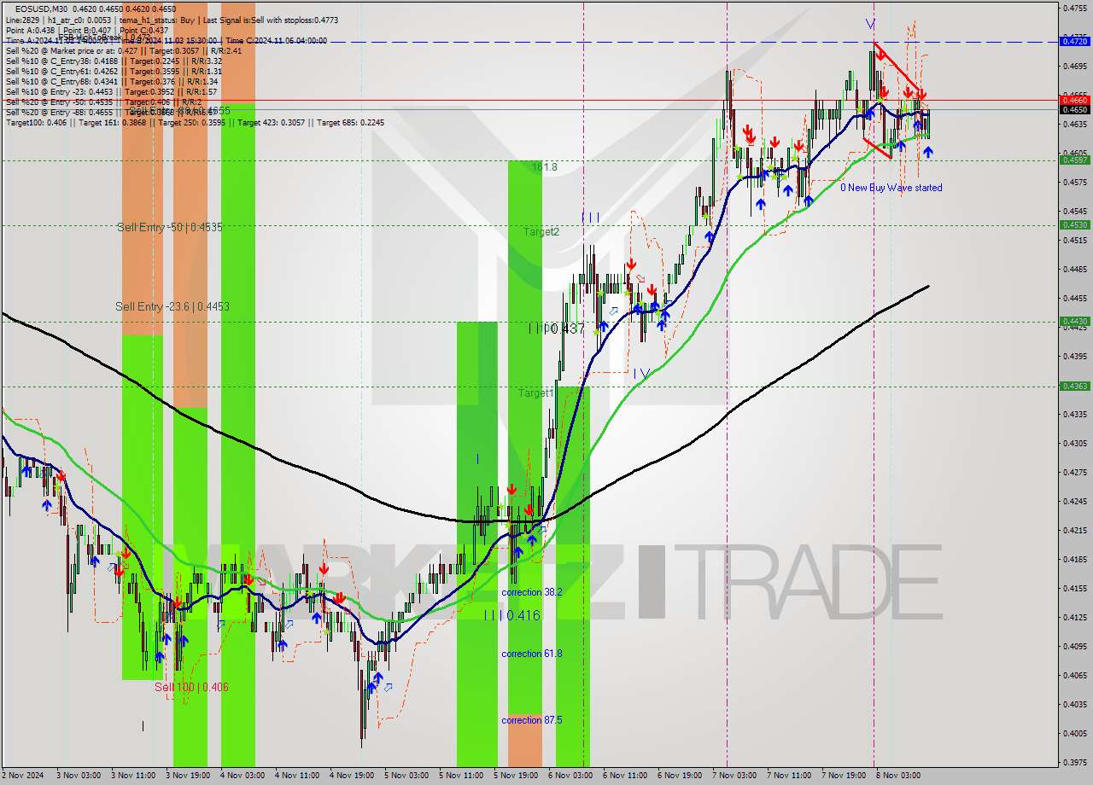Click the 0.4755 price axis label
The image size is (1093, 785).
[1074, 8]
